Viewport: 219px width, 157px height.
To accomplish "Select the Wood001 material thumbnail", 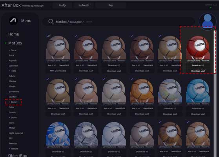I will pyautogui.click(x=58, y=48).
